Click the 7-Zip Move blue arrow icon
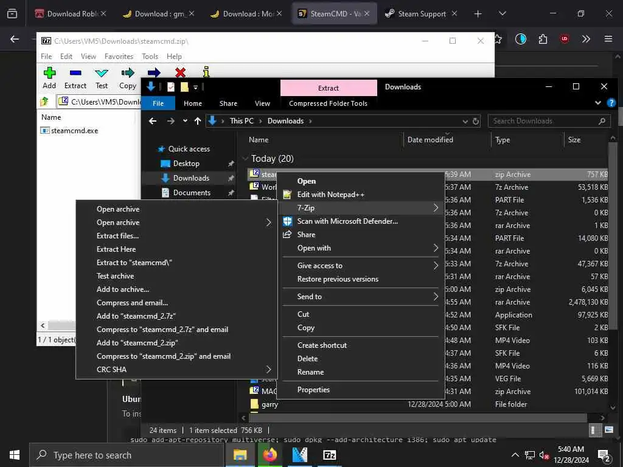The width and height of the screenshot is (623, 467). (x=154, y=73)
